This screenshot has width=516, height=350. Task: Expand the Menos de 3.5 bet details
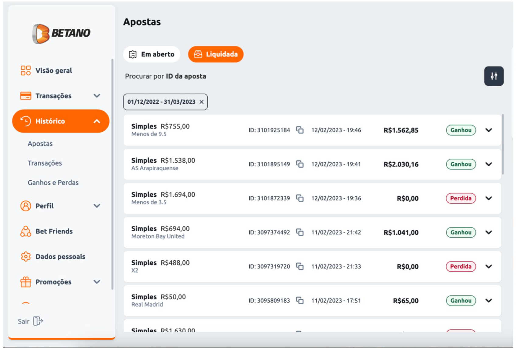tap(489, 198)
